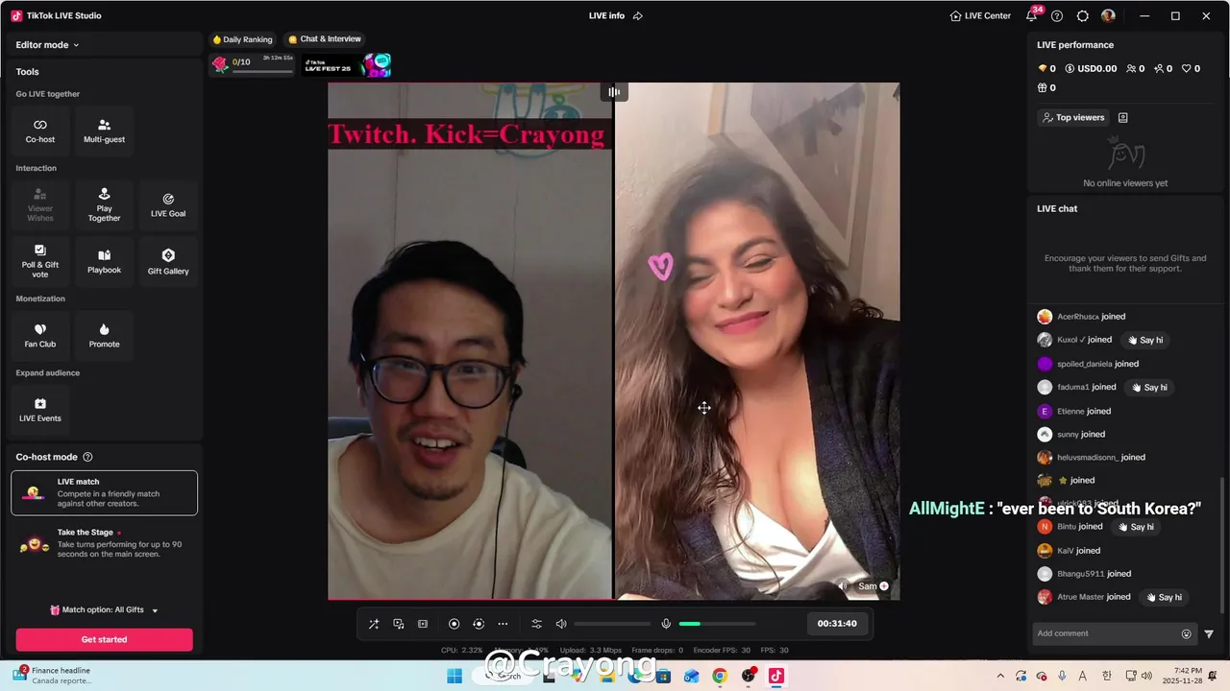The image size is (1230, 691).
Task: Mute the speaker volume icon
Action: 561,624
